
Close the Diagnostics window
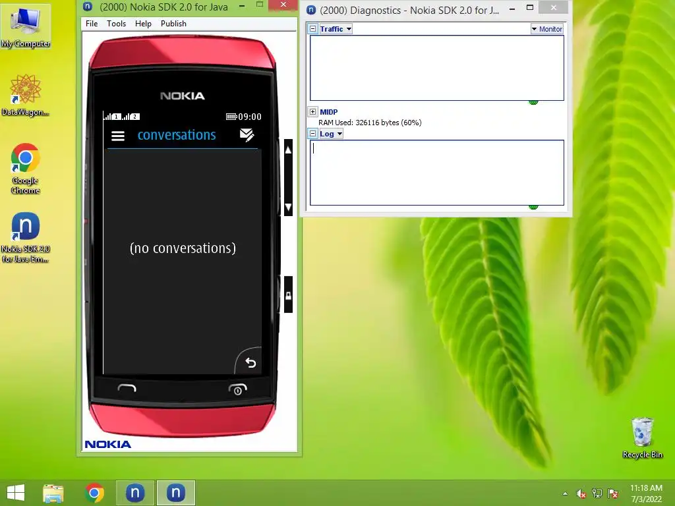tap(554, 7)
